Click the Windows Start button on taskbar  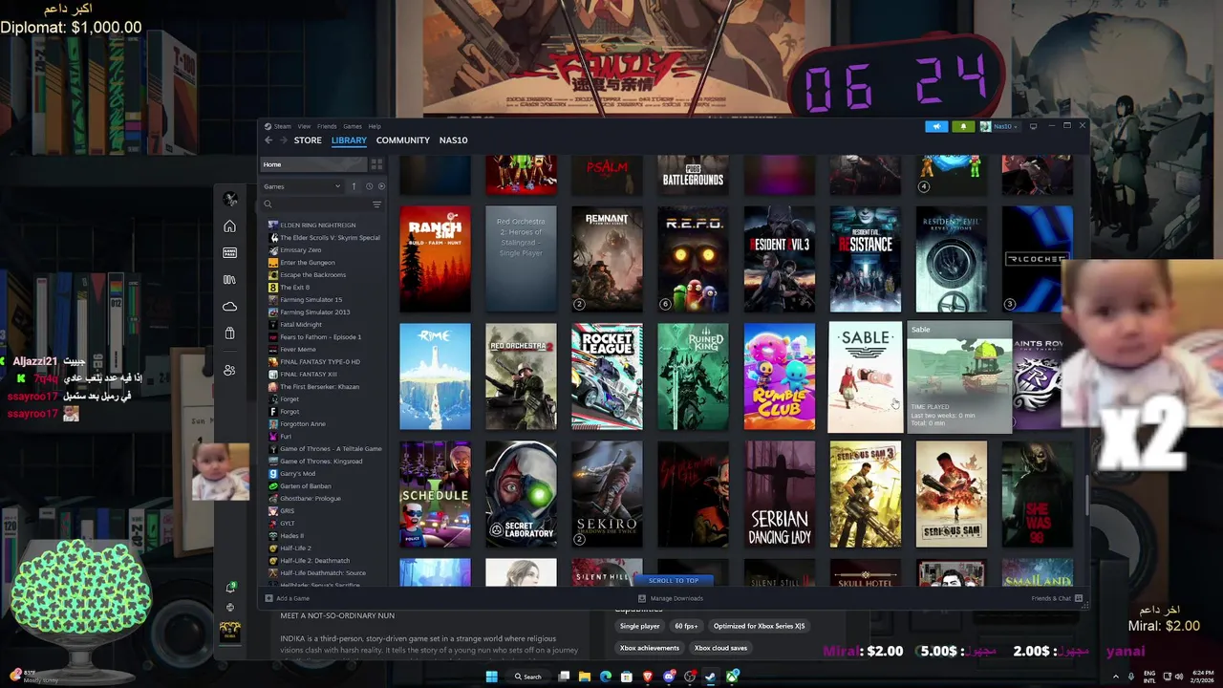click(x=491, y=677)
